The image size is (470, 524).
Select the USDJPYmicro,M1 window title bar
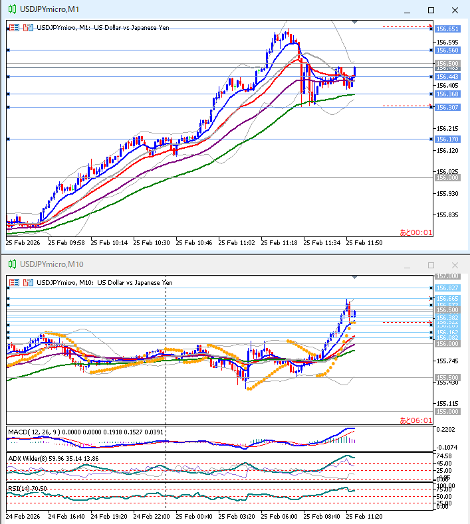point(199,10)
